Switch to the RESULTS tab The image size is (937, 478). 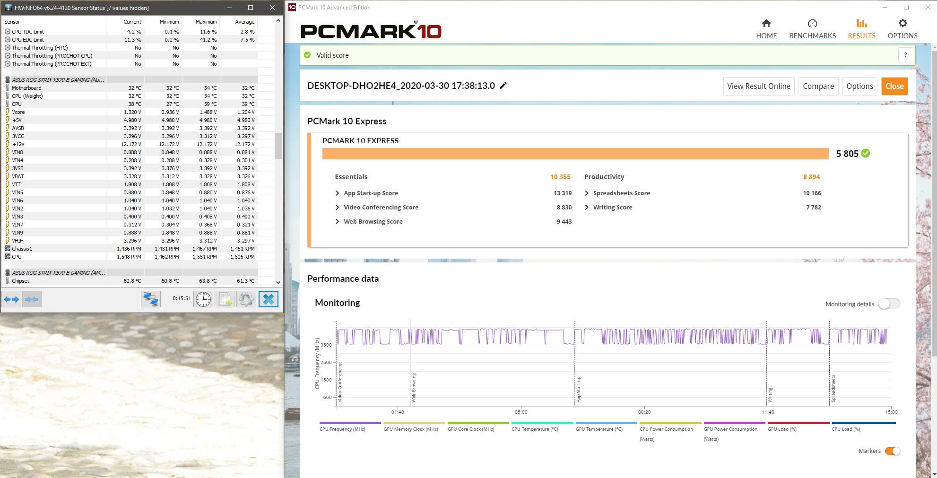pos(861,29)
